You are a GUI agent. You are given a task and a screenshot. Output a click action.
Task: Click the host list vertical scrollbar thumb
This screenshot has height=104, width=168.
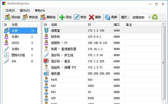pyautogui.click(x=164, y=63)
